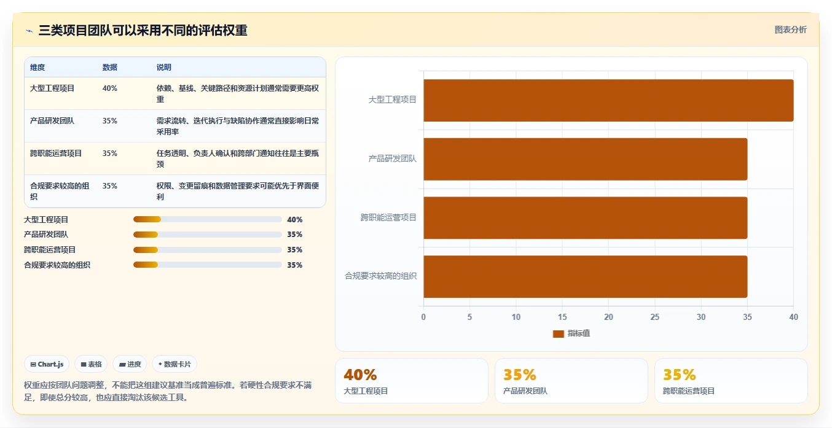Select the Chart.js tag chip
Screen dimensions: 832x428
coord(47,364)
